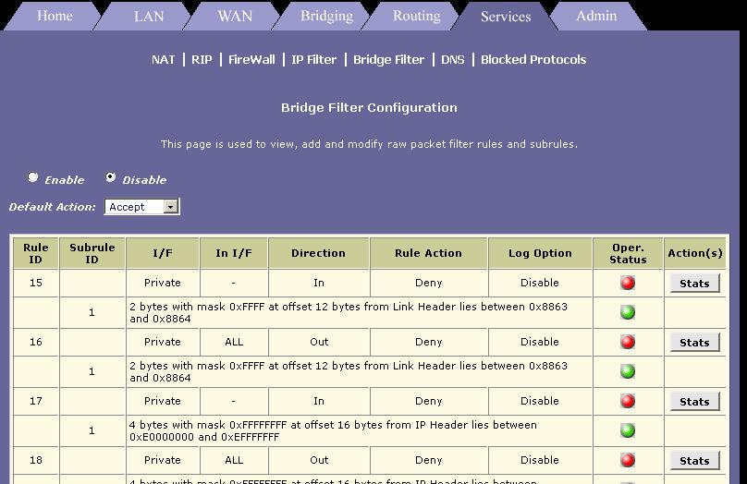Click the In I/F column header
The width and height of the screenshot is (747, 484).
[x=233, y=253]
